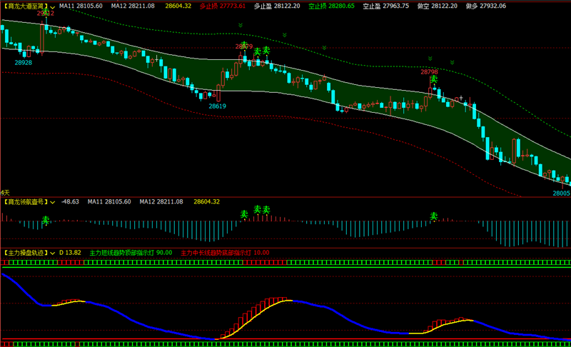Click the 28798 high price label
The height and width of the screenshot is (347, 571).
click(x=430, y=72)
